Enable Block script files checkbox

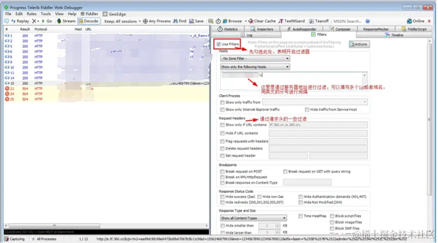(332, 216)
